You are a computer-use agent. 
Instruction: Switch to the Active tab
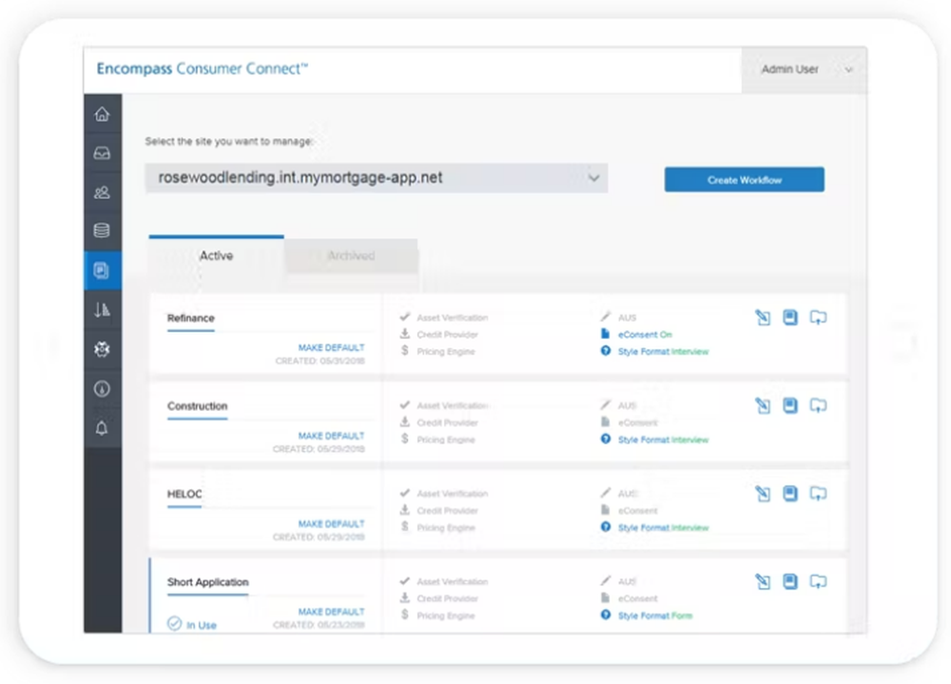coord(217,256)
